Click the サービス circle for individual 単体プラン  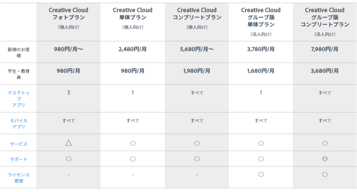click(132, 143)
